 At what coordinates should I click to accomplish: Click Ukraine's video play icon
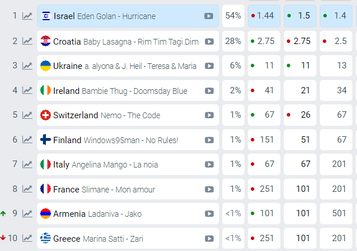point(209,66)
